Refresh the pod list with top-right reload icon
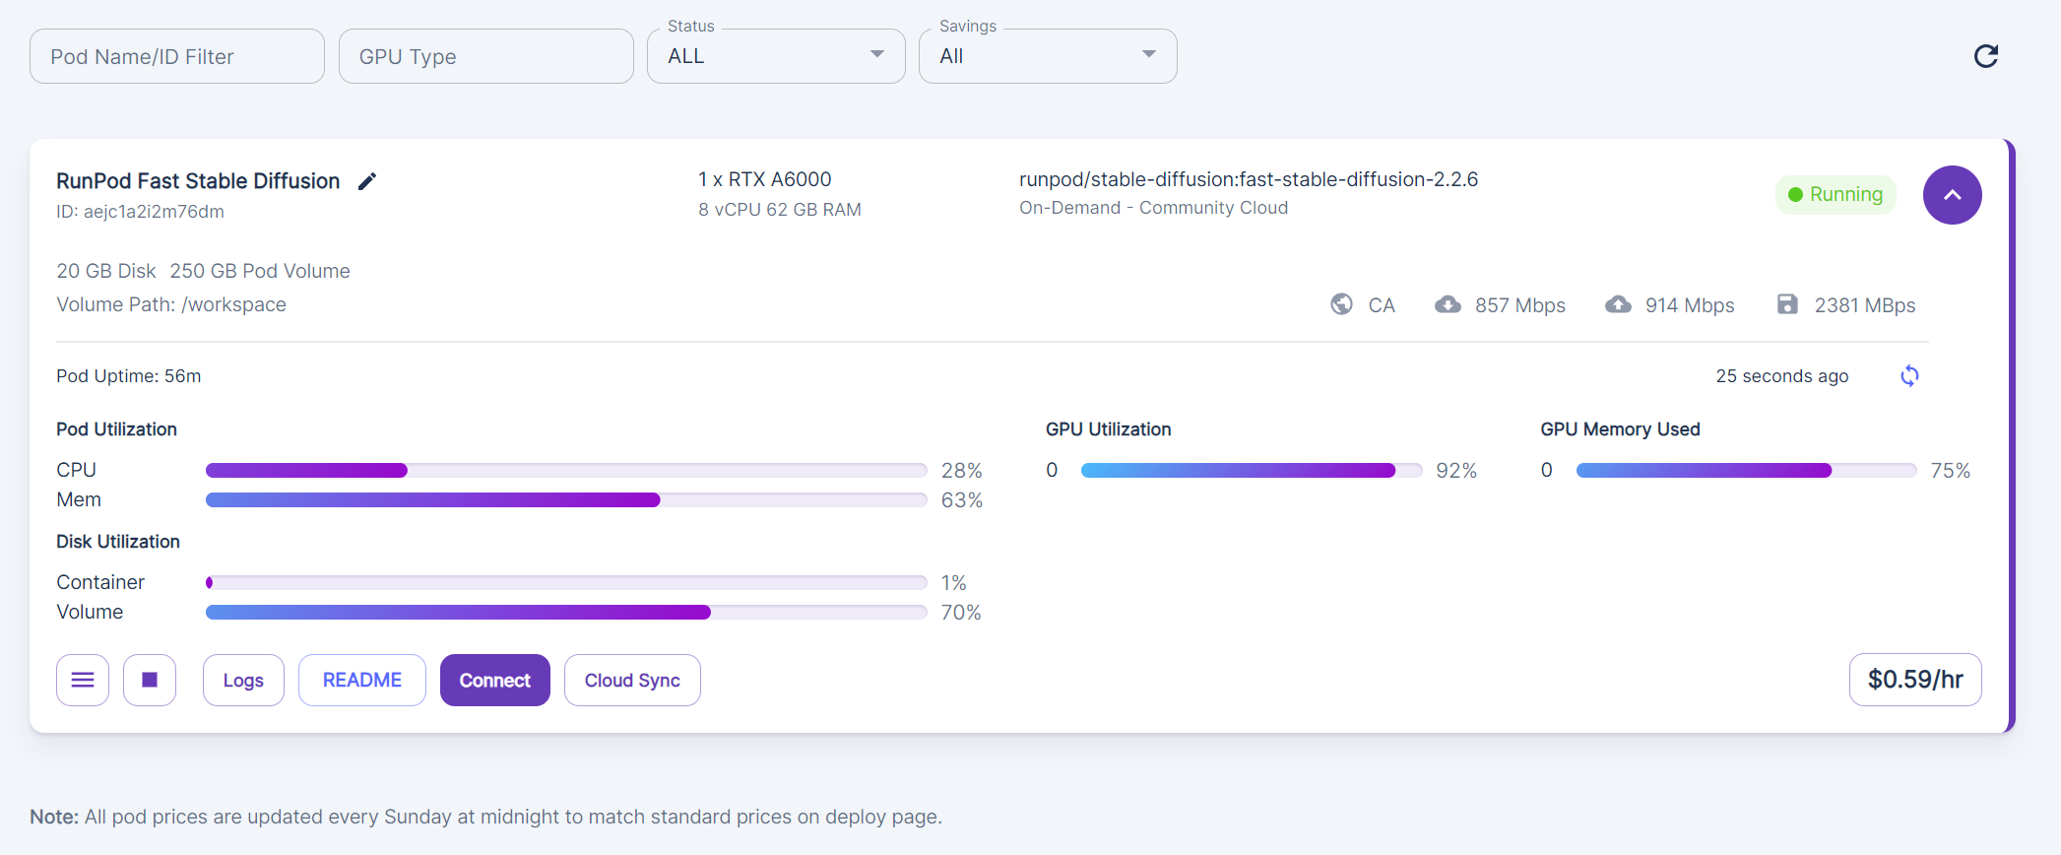The image size is (2061, 855). tap(1985, 56)
